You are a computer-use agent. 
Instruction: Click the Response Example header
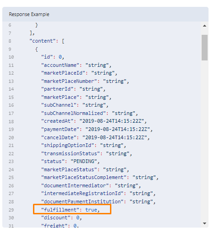29,14
